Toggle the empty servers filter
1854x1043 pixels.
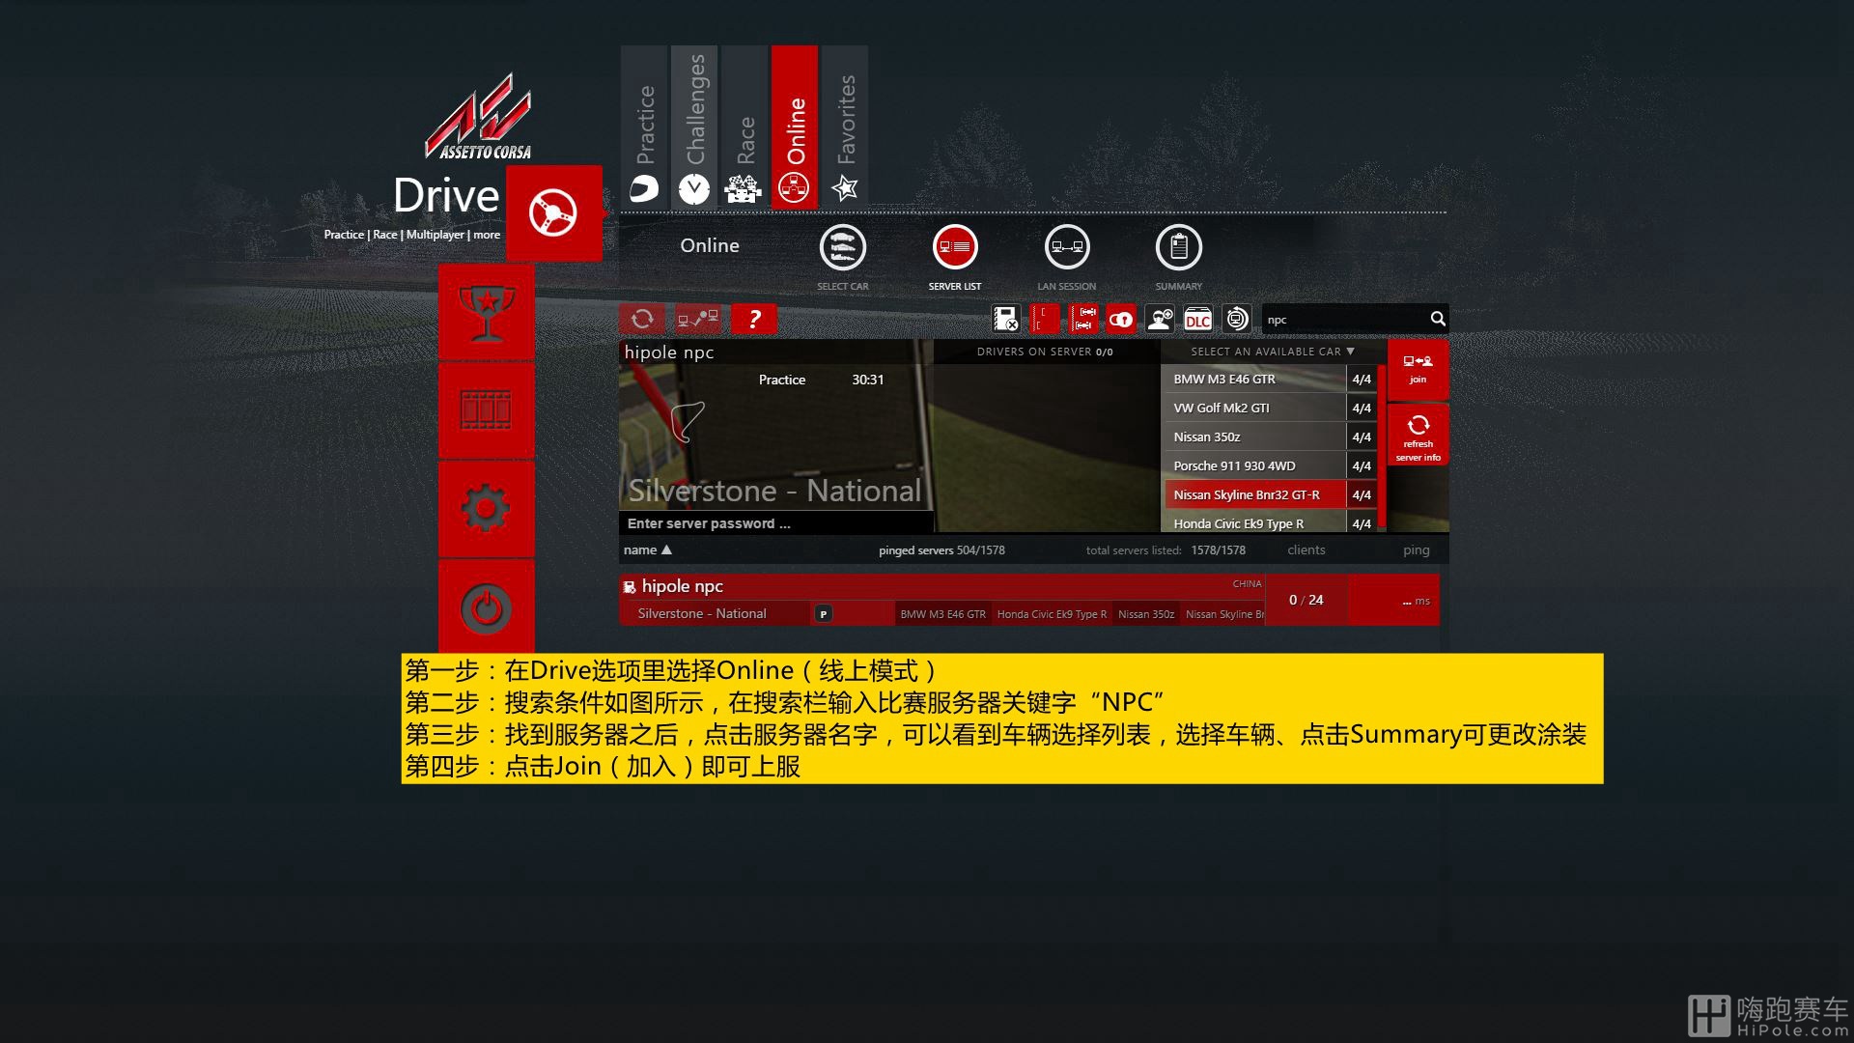(x=1045, y=319)
